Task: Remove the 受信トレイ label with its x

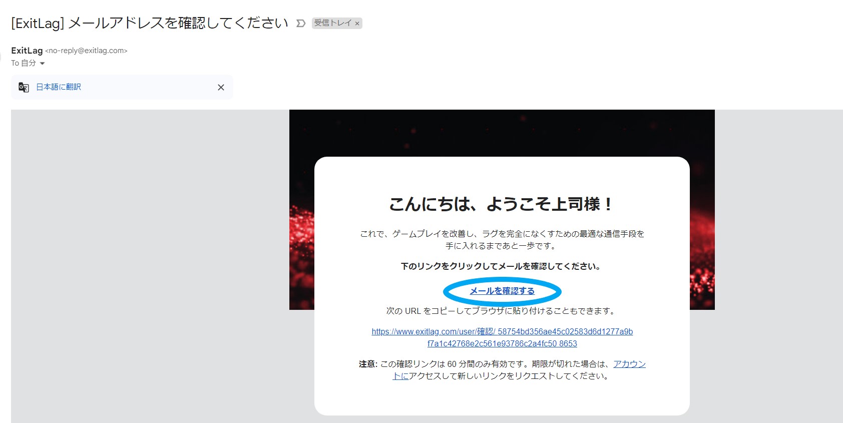Action: tap(357, 24)
